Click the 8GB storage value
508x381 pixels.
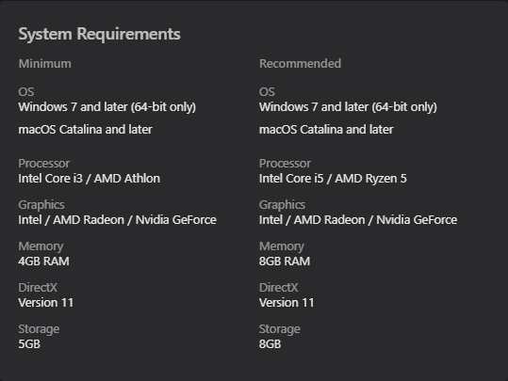[270, 344]
